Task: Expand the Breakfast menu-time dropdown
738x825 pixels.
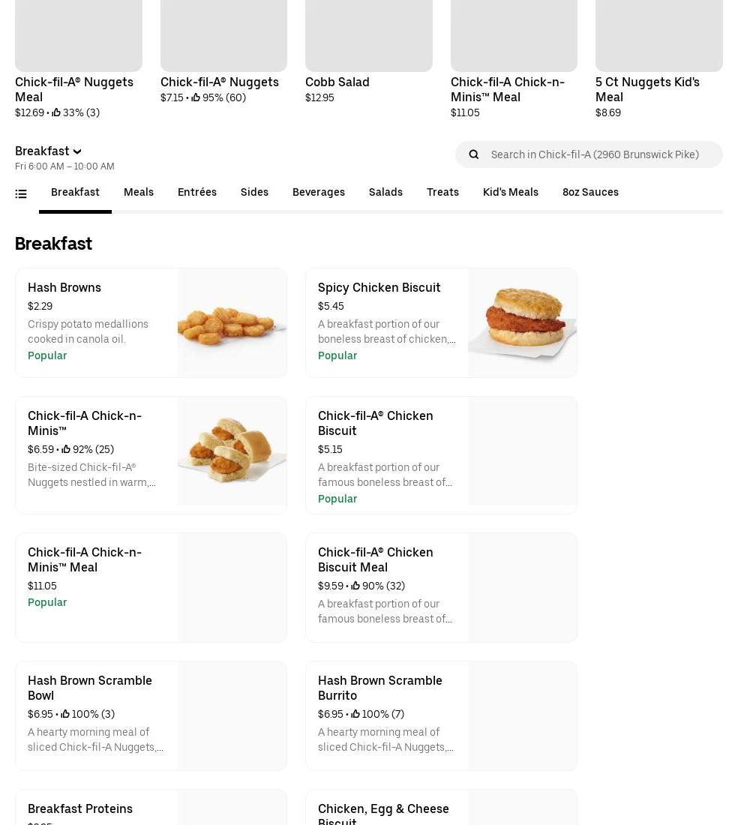Action: [x=48, y=151]
